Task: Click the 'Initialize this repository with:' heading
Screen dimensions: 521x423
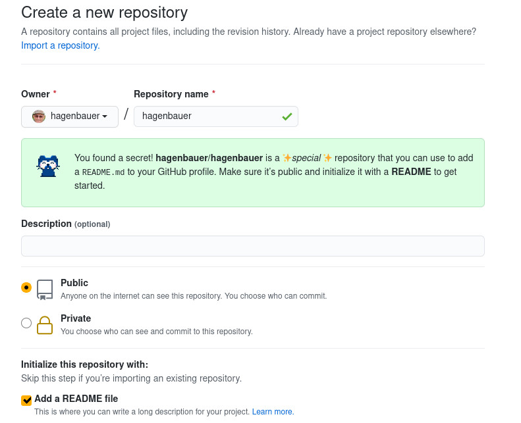Action: pyautogui.click(x=85, y=364)
